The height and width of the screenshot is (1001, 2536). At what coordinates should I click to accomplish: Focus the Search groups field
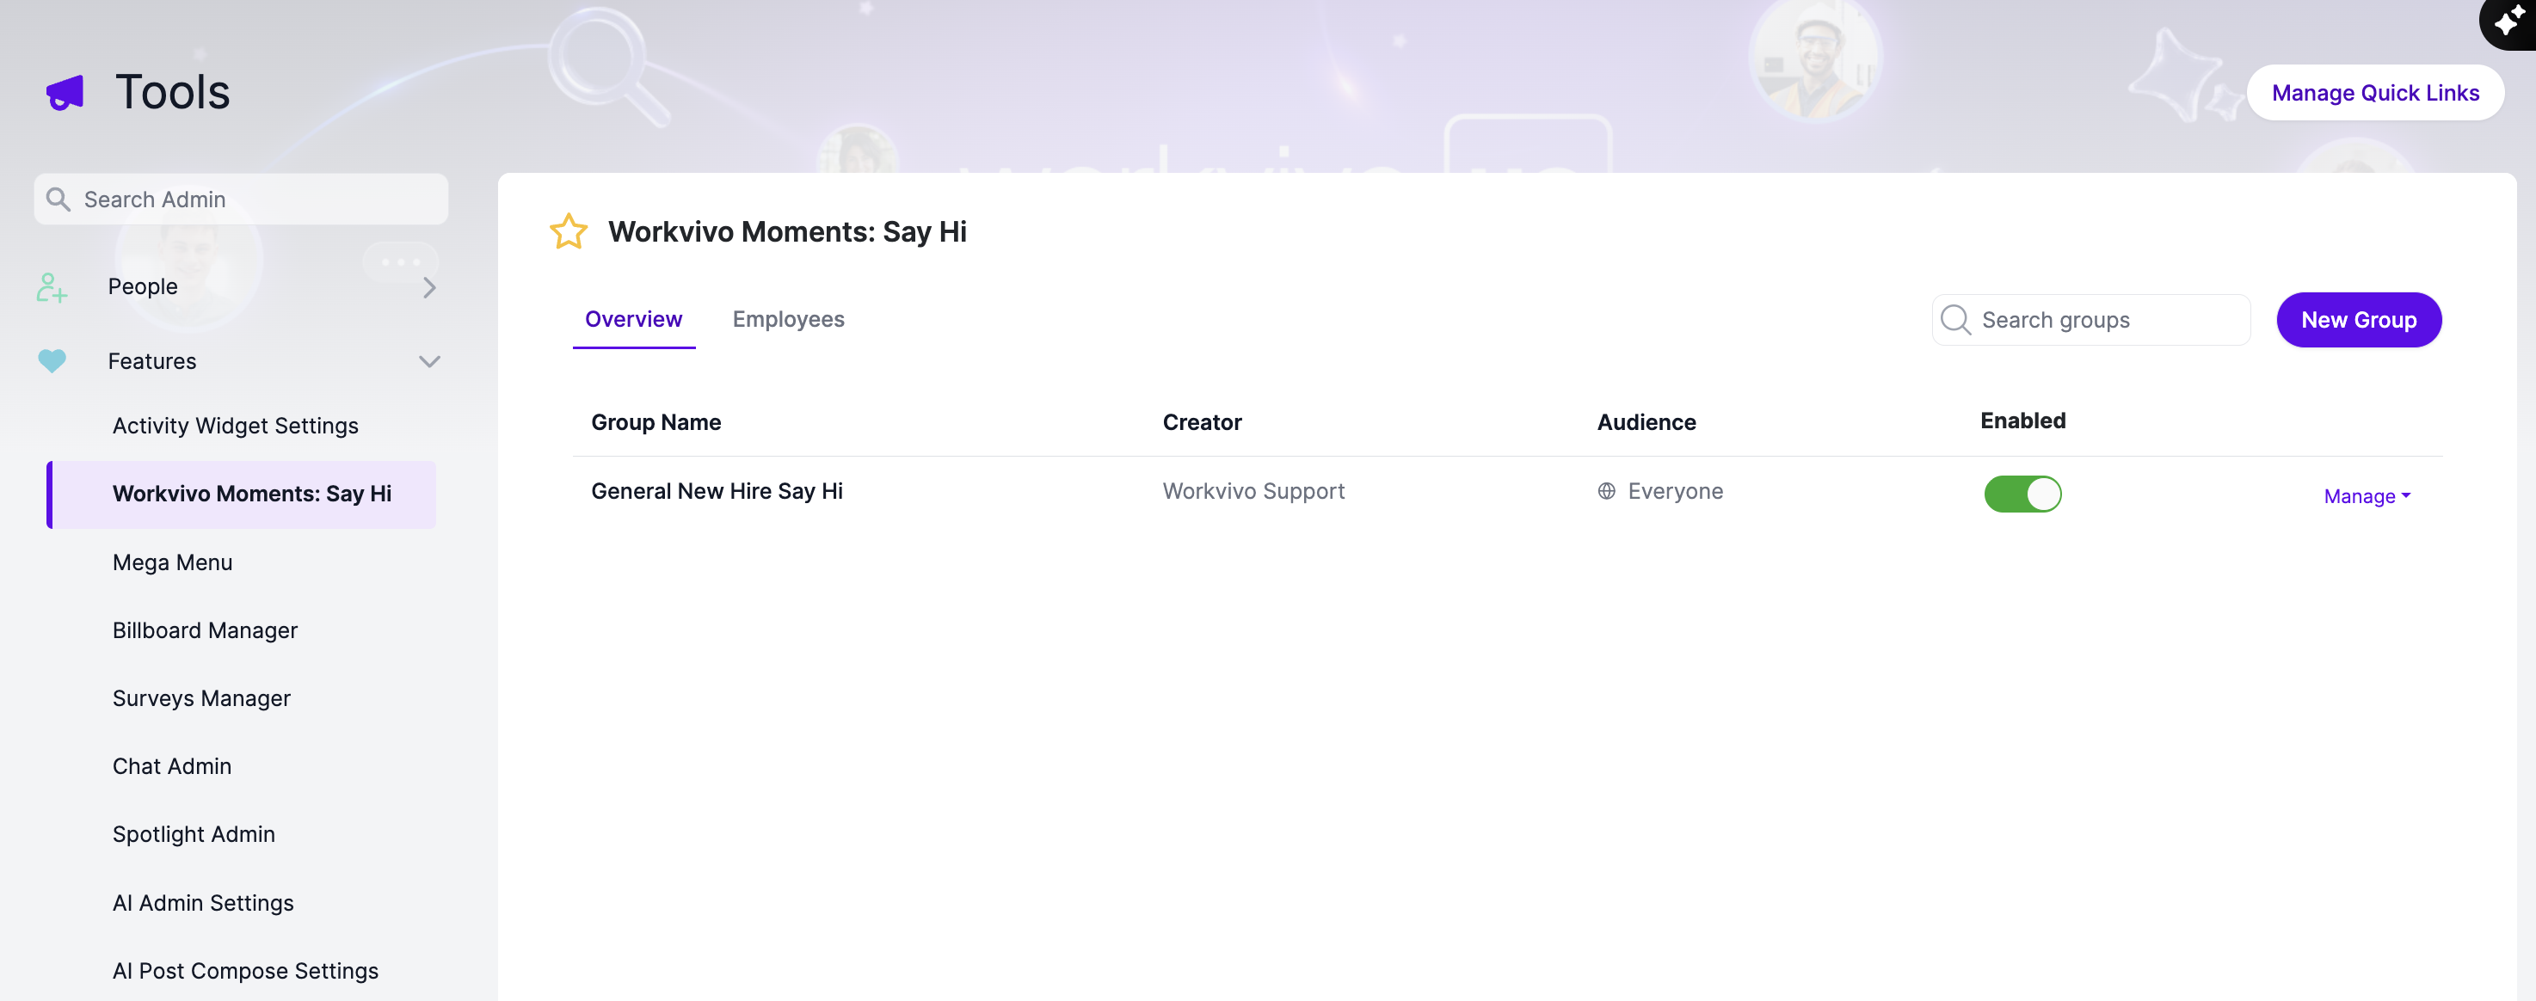tap(2091, 320)
